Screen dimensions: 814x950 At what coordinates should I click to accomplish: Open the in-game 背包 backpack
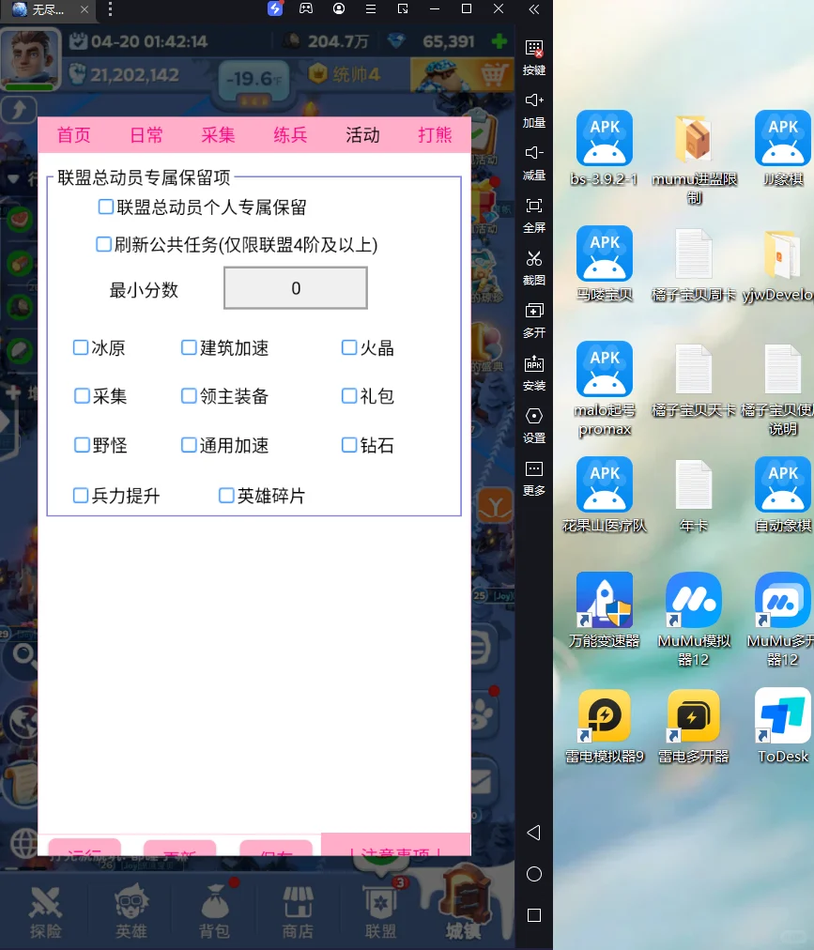(x=213, y=906)
